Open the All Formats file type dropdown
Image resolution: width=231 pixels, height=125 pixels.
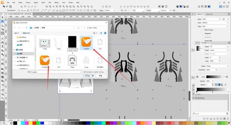point(94,72)
